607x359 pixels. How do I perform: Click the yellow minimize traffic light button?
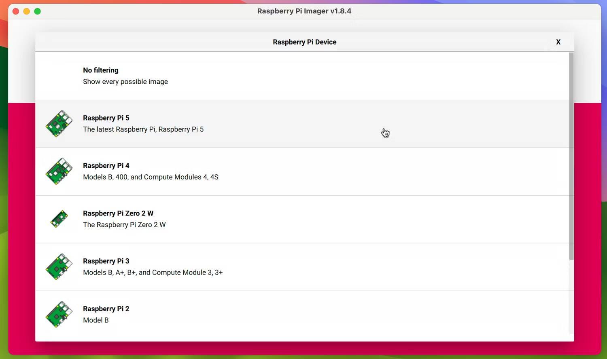[x=26, y=11]
